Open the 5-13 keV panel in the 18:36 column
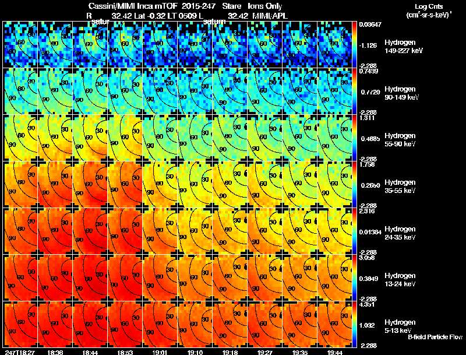The image size is (466, 355). click(55, 324)
